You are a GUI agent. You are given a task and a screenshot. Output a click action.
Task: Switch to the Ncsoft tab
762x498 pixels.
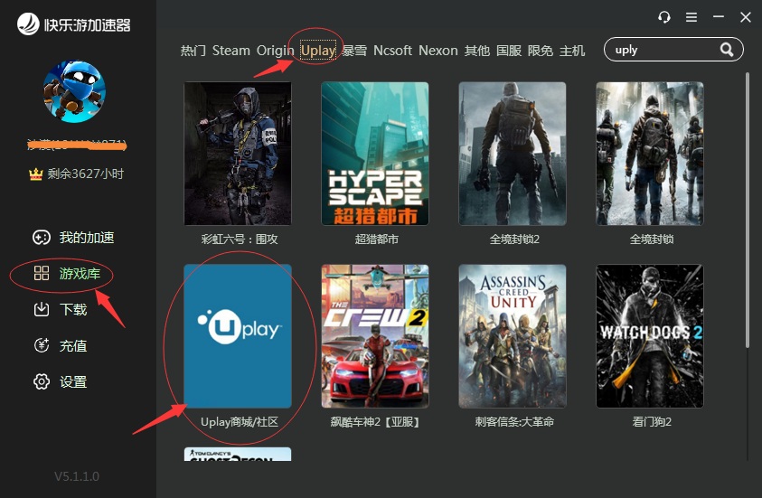[392, 51]
